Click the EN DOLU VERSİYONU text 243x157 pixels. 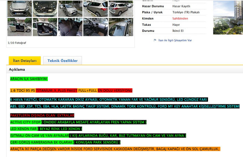(115, 90)
